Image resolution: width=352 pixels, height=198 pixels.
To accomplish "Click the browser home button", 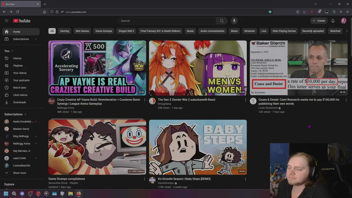I will 45,12.
